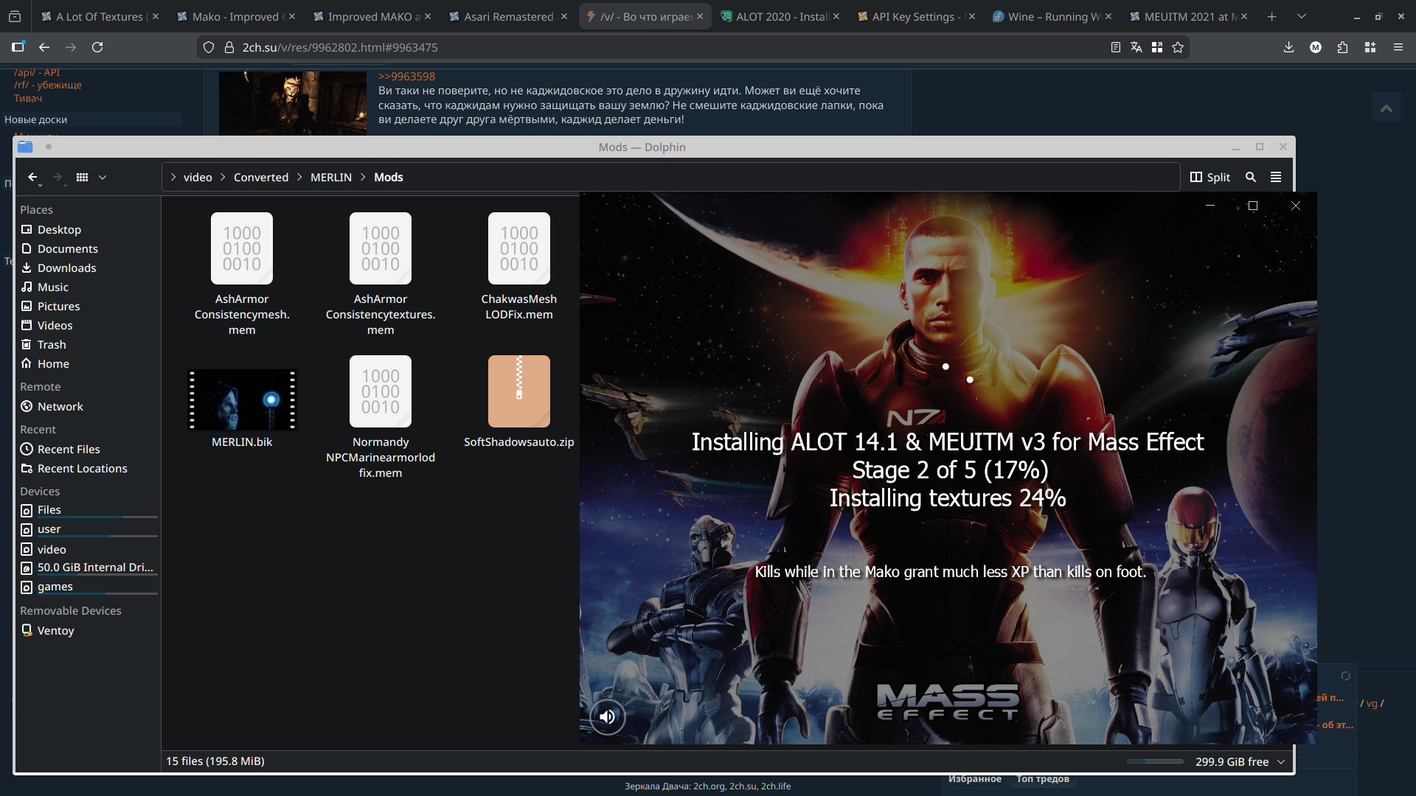Open Downloads in Places sidebar
This screenshot has height=796, width=1416.
tap(66, 268)
